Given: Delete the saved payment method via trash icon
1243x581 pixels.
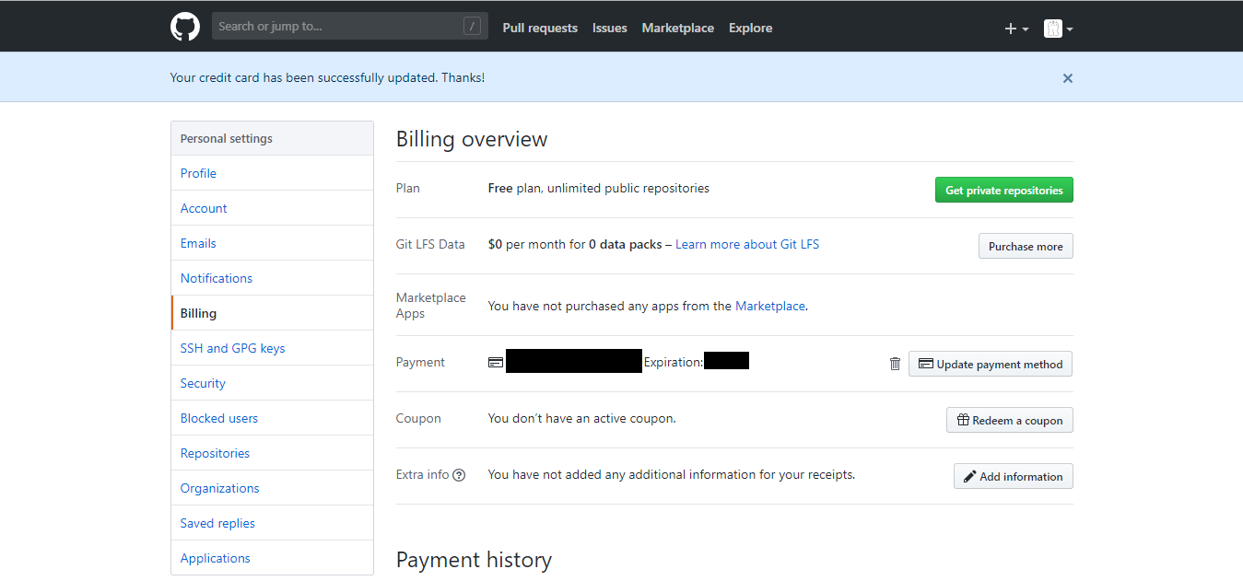Looking at the screenshot, I should tap(894, 363).
